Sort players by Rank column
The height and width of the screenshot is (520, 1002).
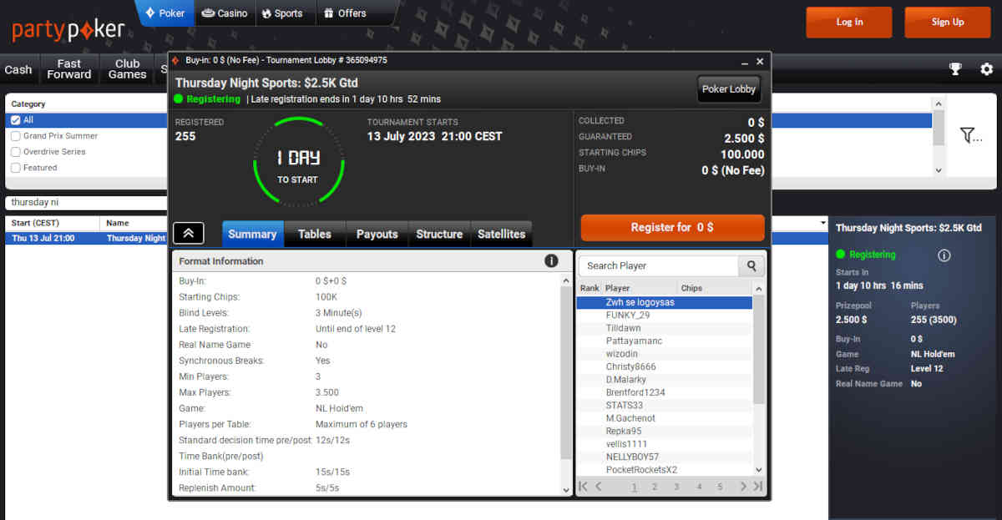pyautogui.click(x=590, y=288)
